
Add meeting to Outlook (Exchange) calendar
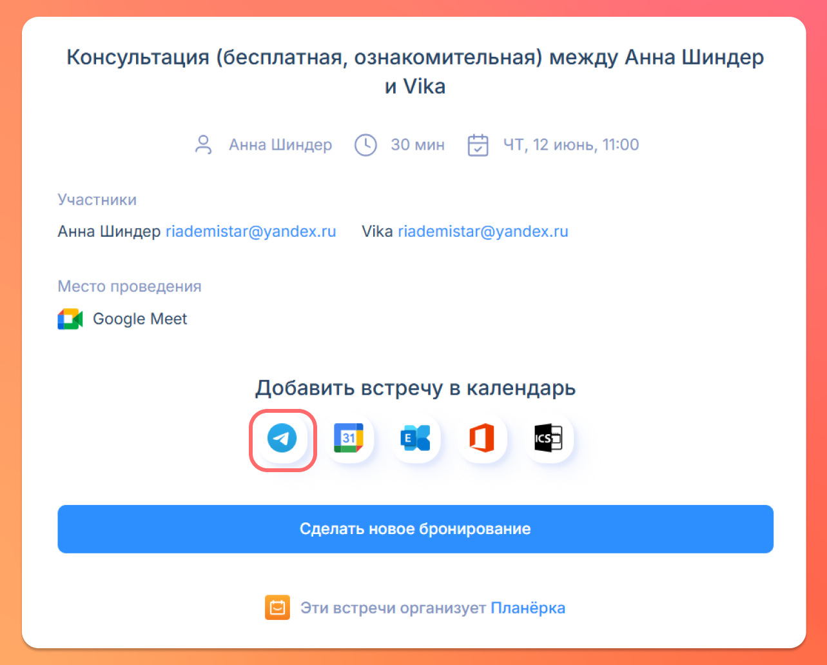[415, 439]
